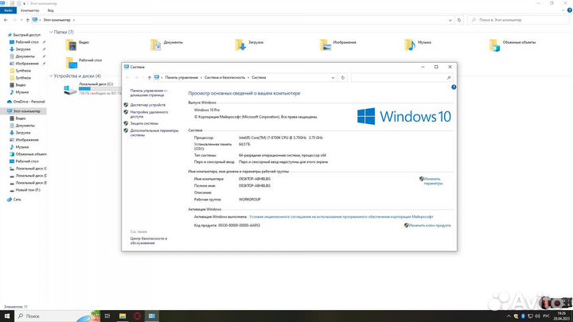Show hidden tray icons arrow
Viewport: 573px width, 322px height.
point(509,316)
